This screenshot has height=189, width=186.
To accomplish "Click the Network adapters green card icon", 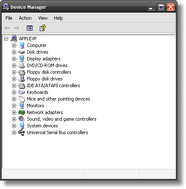I will point(22,112).
